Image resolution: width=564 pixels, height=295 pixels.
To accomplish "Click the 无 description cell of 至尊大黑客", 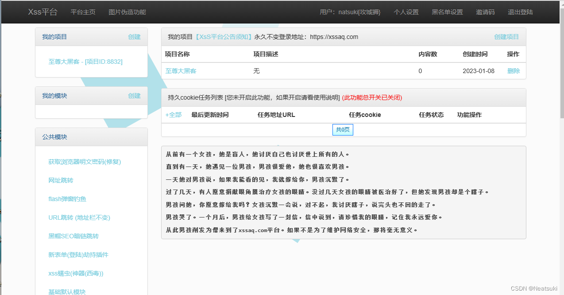I will click(256, 71).
